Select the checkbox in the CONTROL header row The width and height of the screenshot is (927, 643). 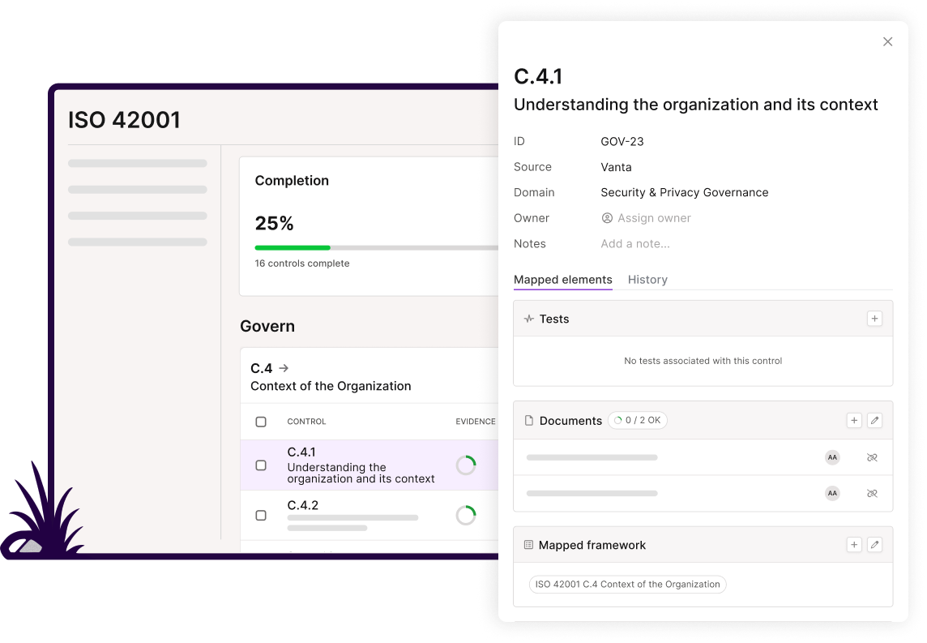[261, 421]
